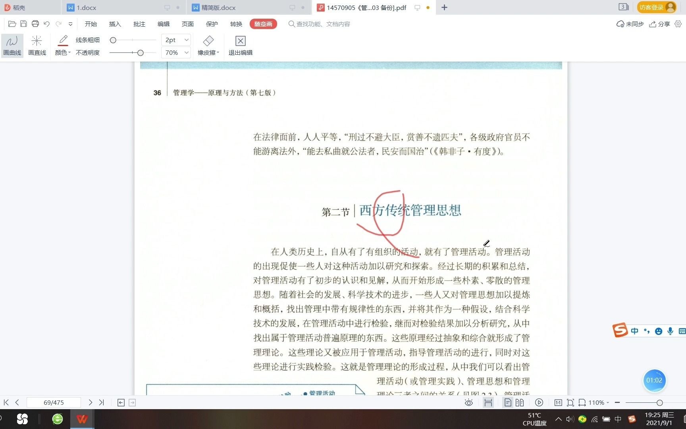This screenshot has height=429, width=686.
Task: Open the 颜色 pen color picker
Action: click(x=63, y=46)
